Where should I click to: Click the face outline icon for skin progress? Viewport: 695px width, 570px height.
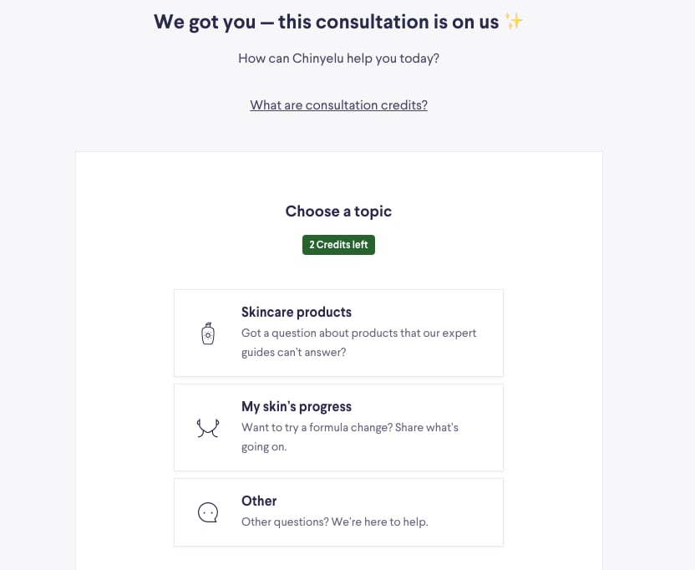coord(208,428)
